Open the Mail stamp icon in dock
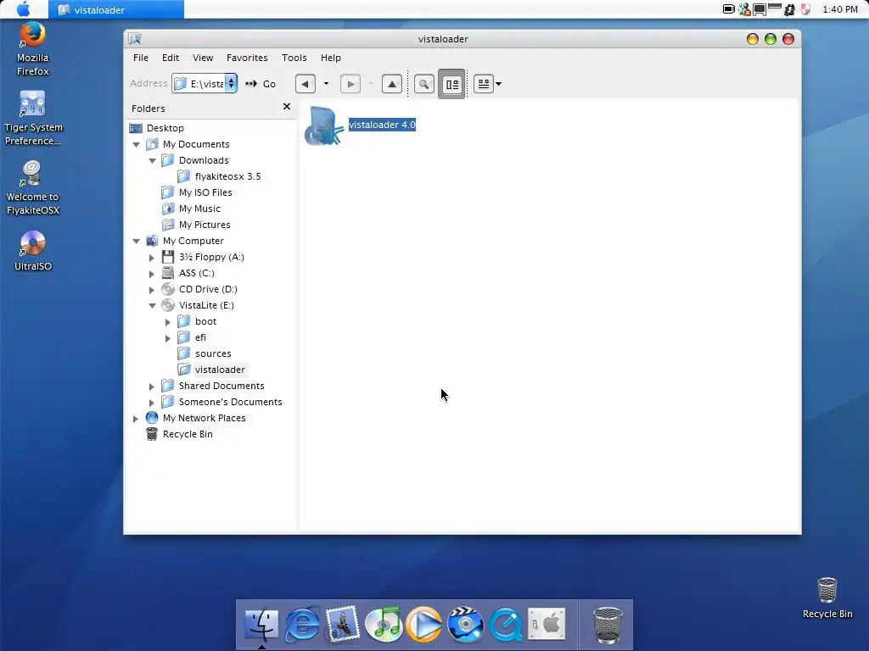 click(343, 625)
